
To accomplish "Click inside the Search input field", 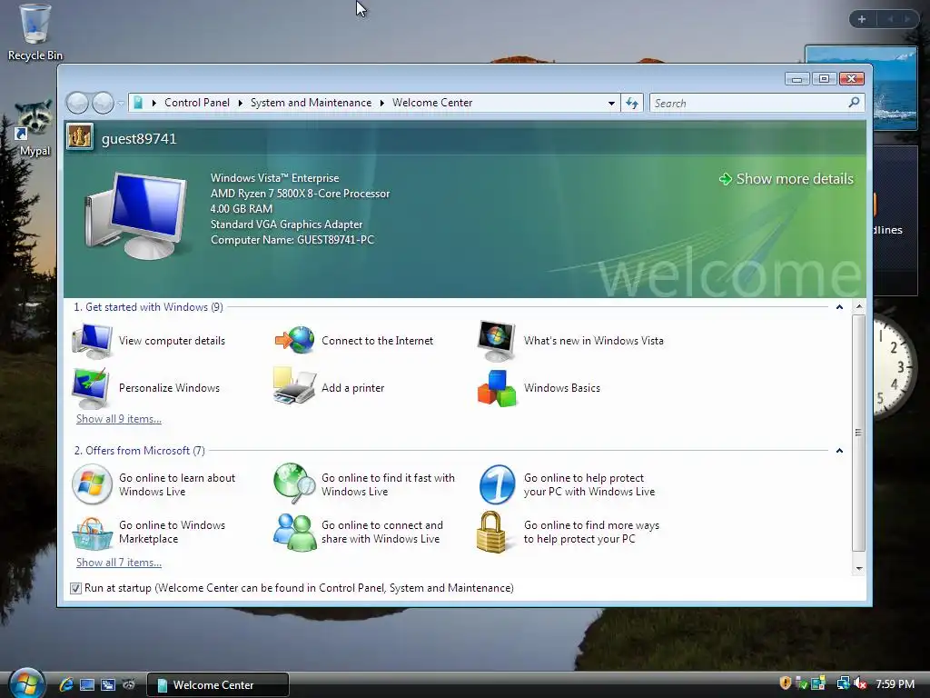I will click(x=748, y=104).
